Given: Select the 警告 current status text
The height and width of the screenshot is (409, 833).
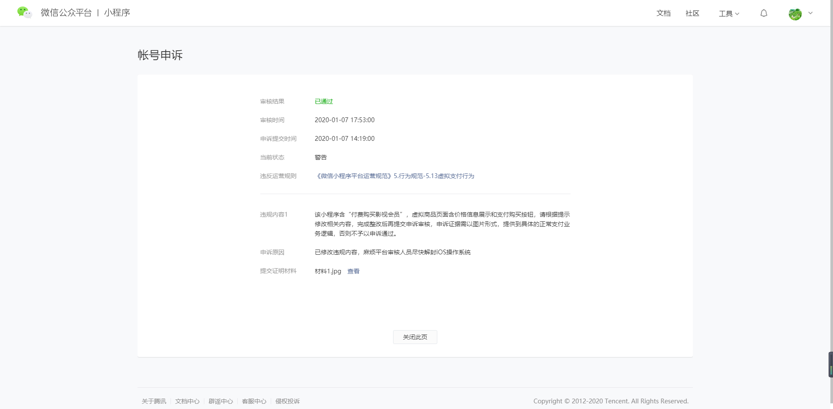Looking at the screenshot, I should pos(321,157).
